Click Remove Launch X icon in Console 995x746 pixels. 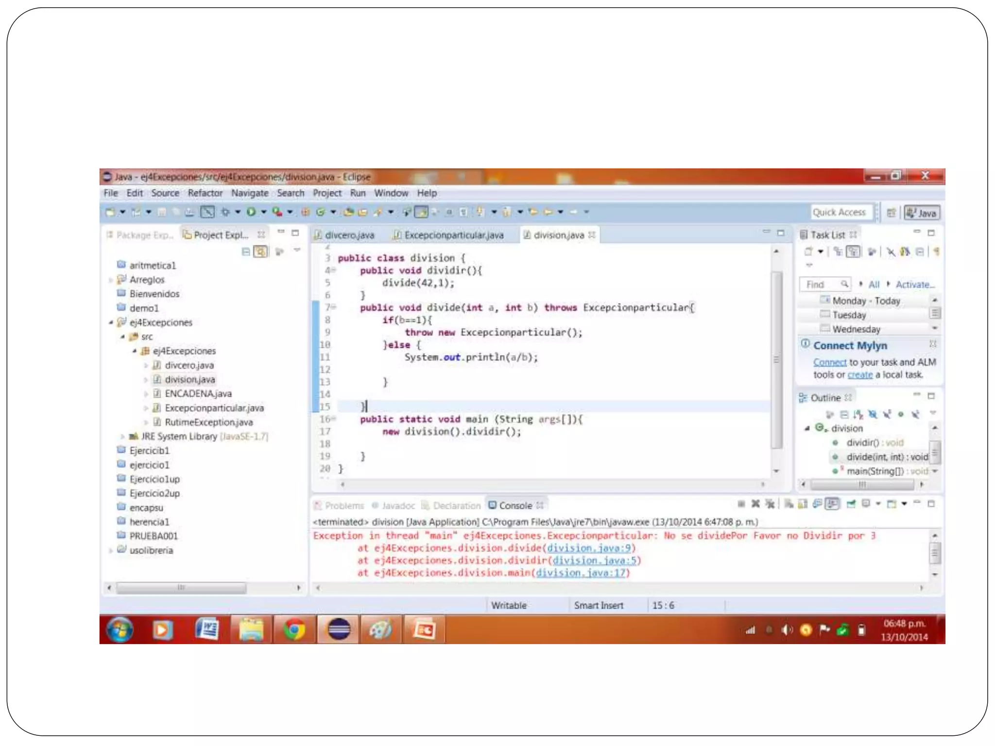click(x=755, y=504)
